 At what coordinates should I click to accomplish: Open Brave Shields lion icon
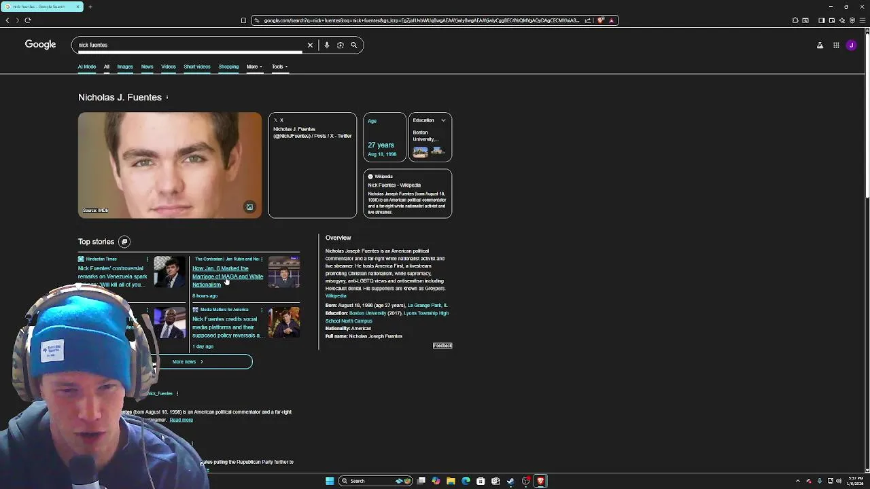[x=601, y=20]
